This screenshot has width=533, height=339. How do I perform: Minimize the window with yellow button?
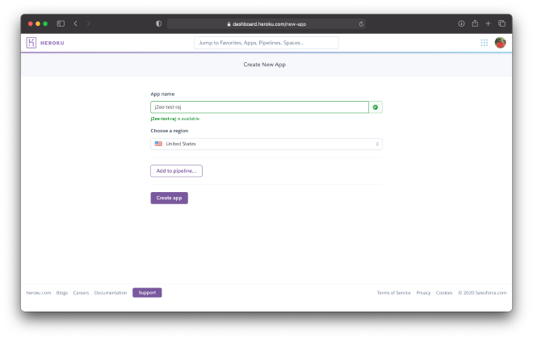(x=38, y=23)
